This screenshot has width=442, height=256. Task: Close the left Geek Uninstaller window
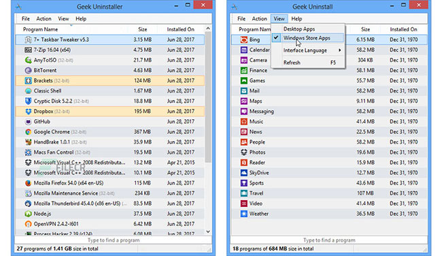coord(203,5)
